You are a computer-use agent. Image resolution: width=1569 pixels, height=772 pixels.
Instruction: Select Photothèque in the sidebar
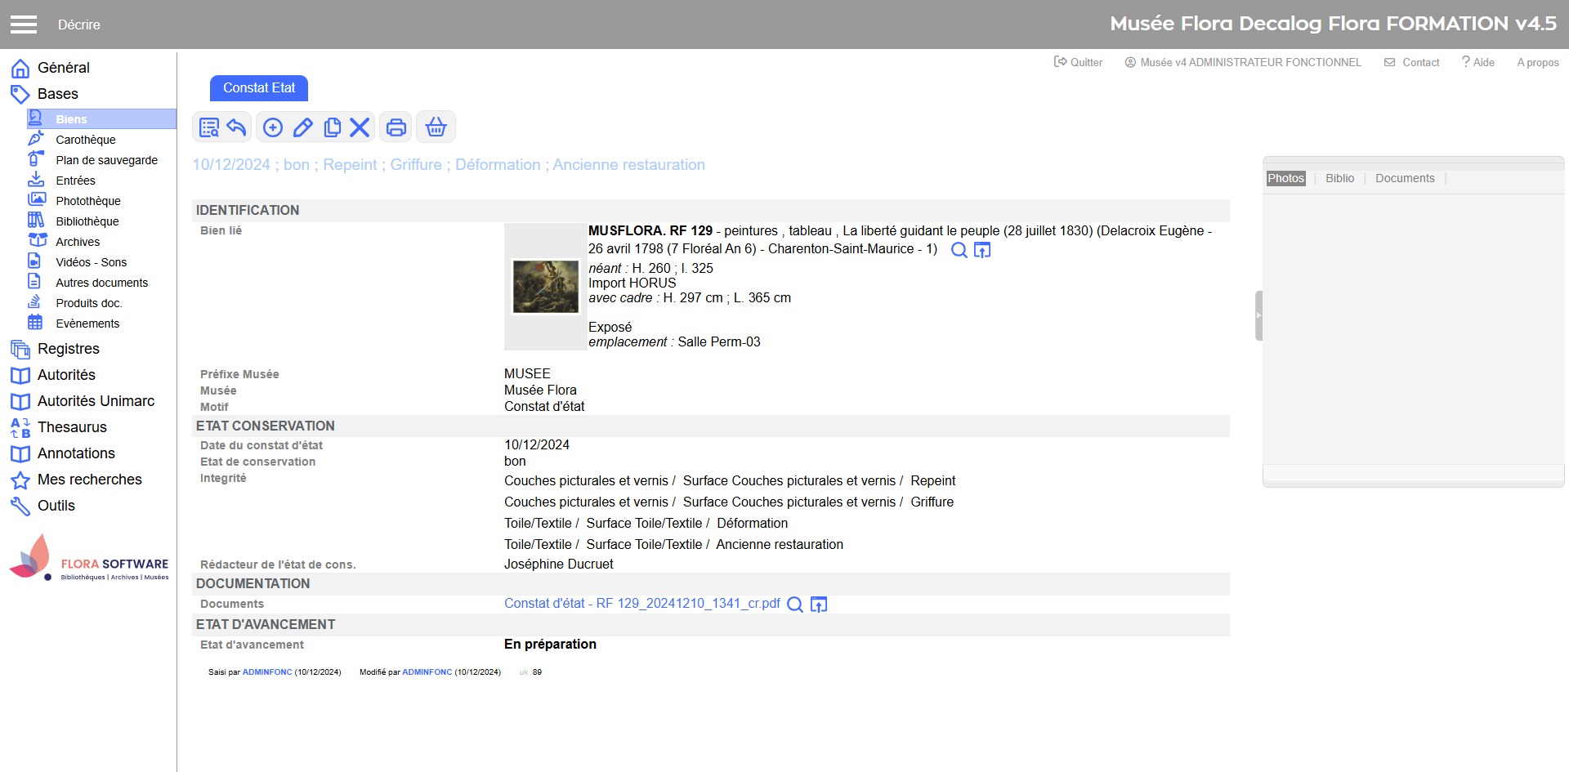click(87, 201)
